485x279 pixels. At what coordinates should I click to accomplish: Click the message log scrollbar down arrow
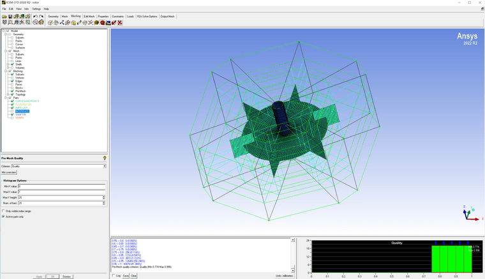pos(293,270)
